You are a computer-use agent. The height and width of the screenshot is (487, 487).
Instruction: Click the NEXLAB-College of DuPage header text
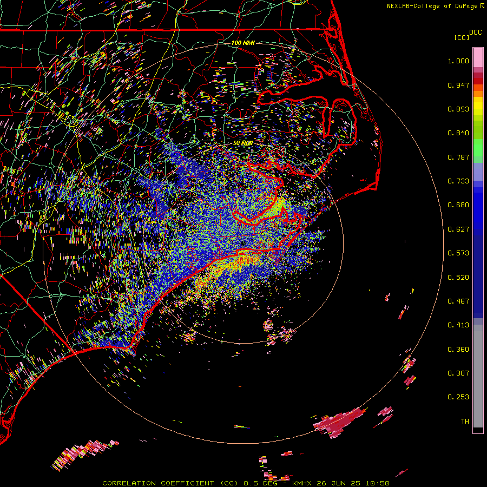432,6
